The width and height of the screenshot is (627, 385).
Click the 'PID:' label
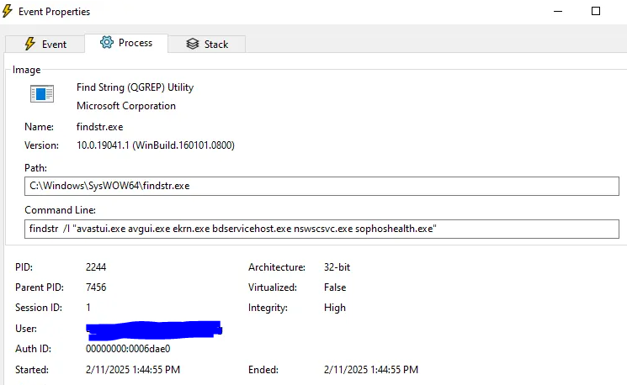click(x=24, y=267)
